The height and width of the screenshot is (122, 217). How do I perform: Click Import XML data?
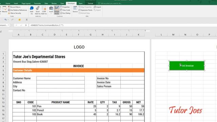tap(97, 7)
